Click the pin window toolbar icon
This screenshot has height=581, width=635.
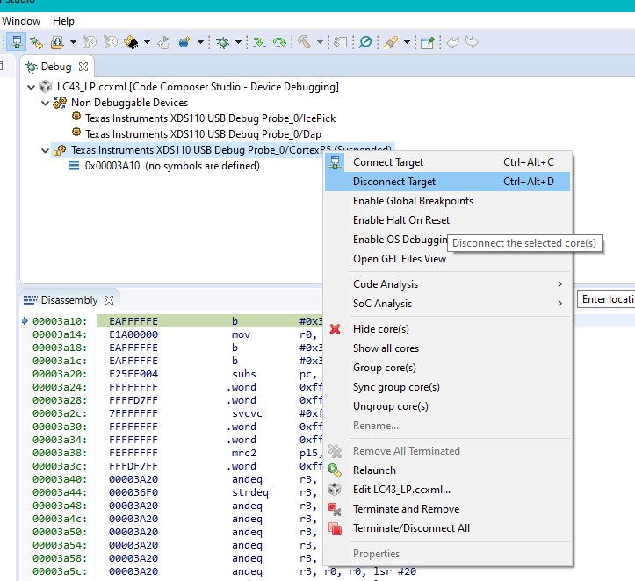427,42
